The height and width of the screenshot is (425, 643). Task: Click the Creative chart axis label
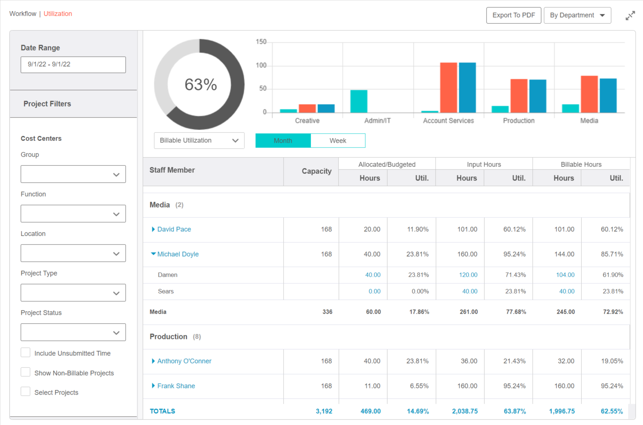point(307,121)
